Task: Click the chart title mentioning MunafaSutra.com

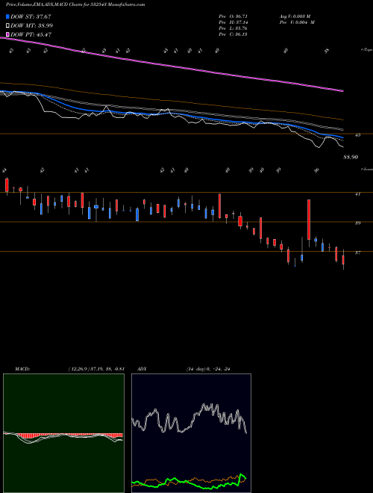Action: pyautogui.click(x=75, y=4)
